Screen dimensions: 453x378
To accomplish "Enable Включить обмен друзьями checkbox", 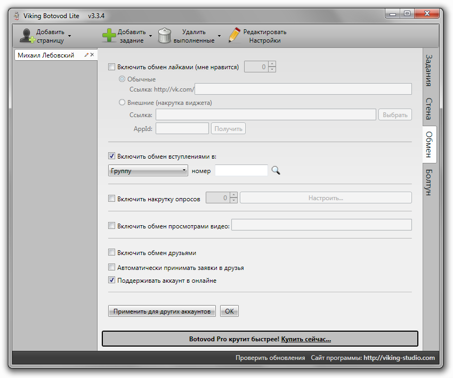I will [x=111, y=252].
